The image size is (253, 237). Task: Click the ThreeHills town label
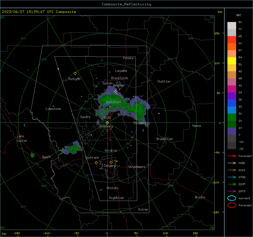[x=141, y=123]
